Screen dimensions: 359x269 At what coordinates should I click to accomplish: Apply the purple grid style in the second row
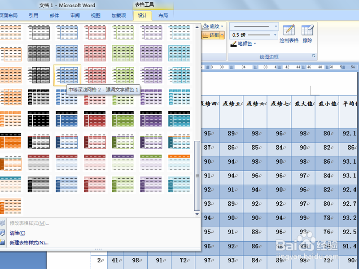pyautogui.click(x=151, y=53)
